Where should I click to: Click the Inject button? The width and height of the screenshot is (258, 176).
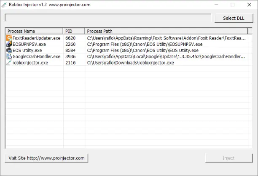[229, 158]
